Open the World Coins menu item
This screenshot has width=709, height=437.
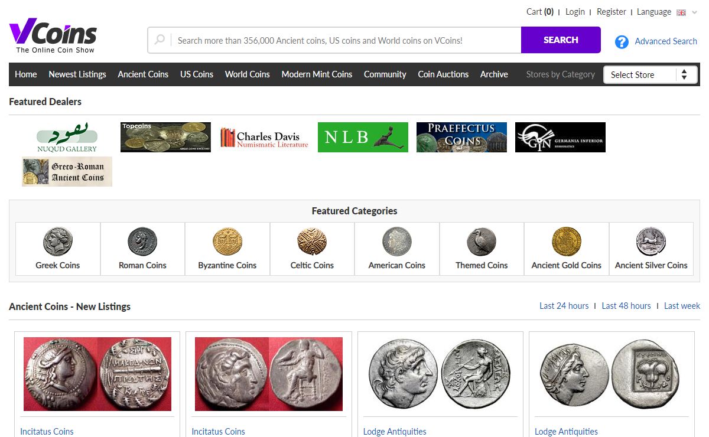pyautogui.click(x=248, y=74)
